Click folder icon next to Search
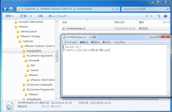This screenshot has width=172, height=112. pos(28,70)
